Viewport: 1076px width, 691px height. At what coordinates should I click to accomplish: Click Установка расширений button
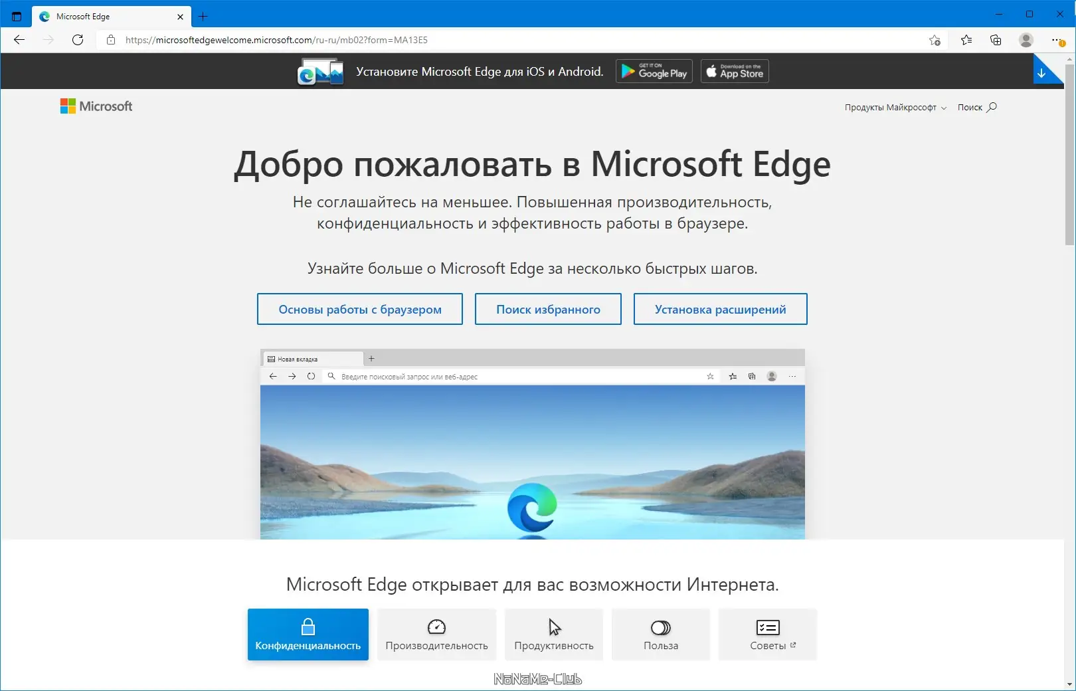(x=721, y=309)
